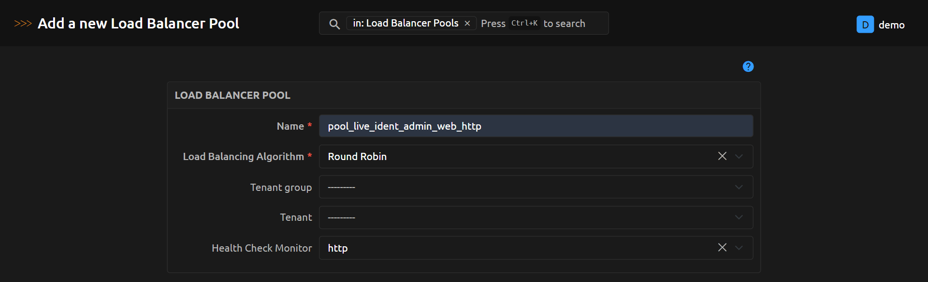The image size is (928, 282).
Task: Click the in: Load Balancer Pools filter chip
Action: (x=405, y=23)
